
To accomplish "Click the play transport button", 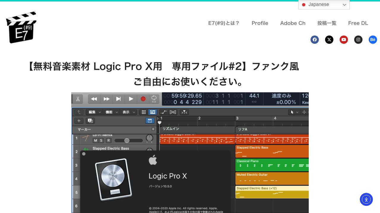I will [131, 99].
